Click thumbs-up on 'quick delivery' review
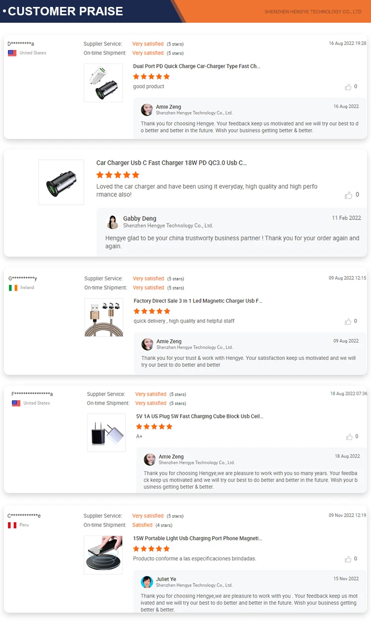 pos(348,321)
